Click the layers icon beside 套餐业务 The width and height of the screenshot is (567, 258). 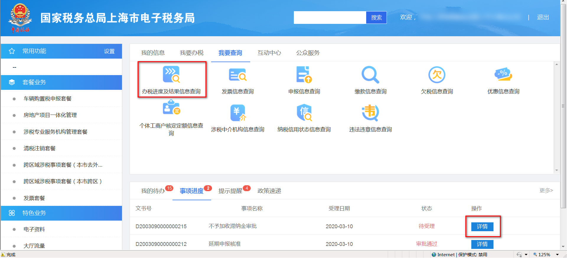tap(12, 82)
